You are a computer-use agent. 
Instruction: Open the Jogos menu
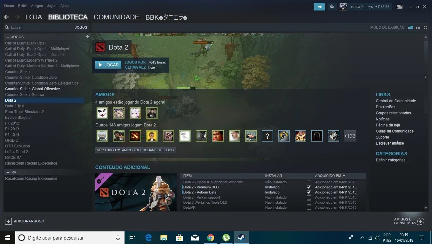pos(51,6)
